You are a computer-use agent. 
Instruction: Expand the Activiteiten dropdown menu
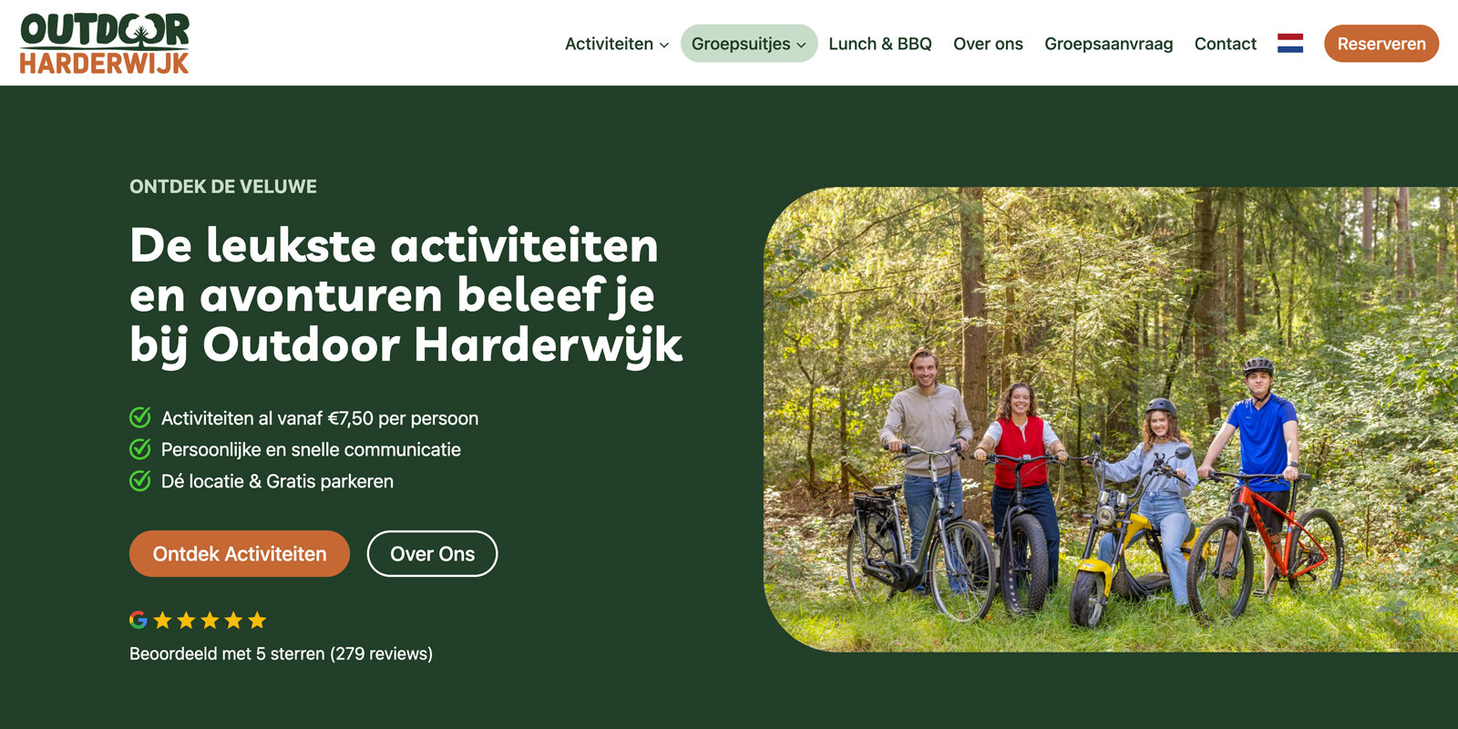(x=616, y=44)
